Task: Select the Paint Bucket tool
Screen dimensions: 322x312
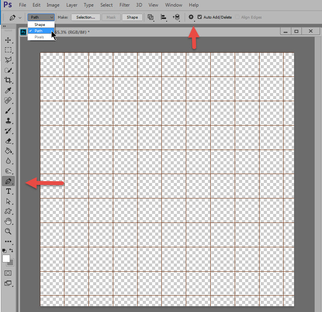Action: (x=8, y=151)
